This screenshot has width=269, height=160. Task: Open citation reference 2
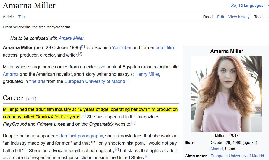pos(80,54)
